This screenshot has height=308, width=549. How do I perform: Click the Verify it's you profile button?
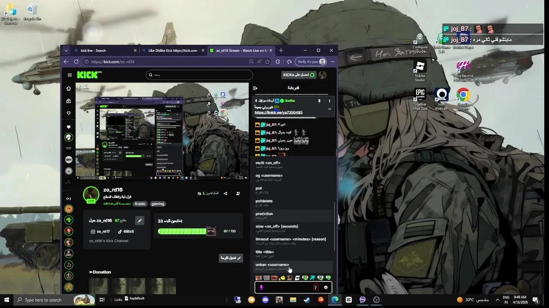(x=311, y=62)
